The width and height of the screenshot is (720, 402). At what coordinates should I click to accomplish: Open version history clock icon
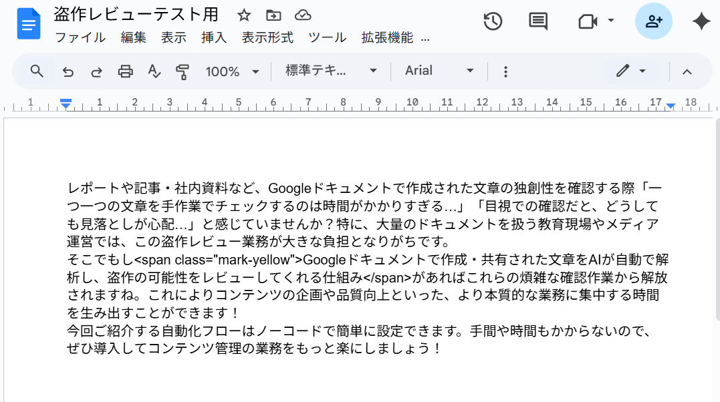coord(493,21)
